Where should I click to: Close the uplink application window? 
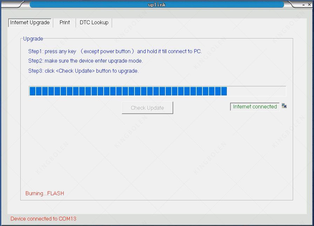point(309,5)
